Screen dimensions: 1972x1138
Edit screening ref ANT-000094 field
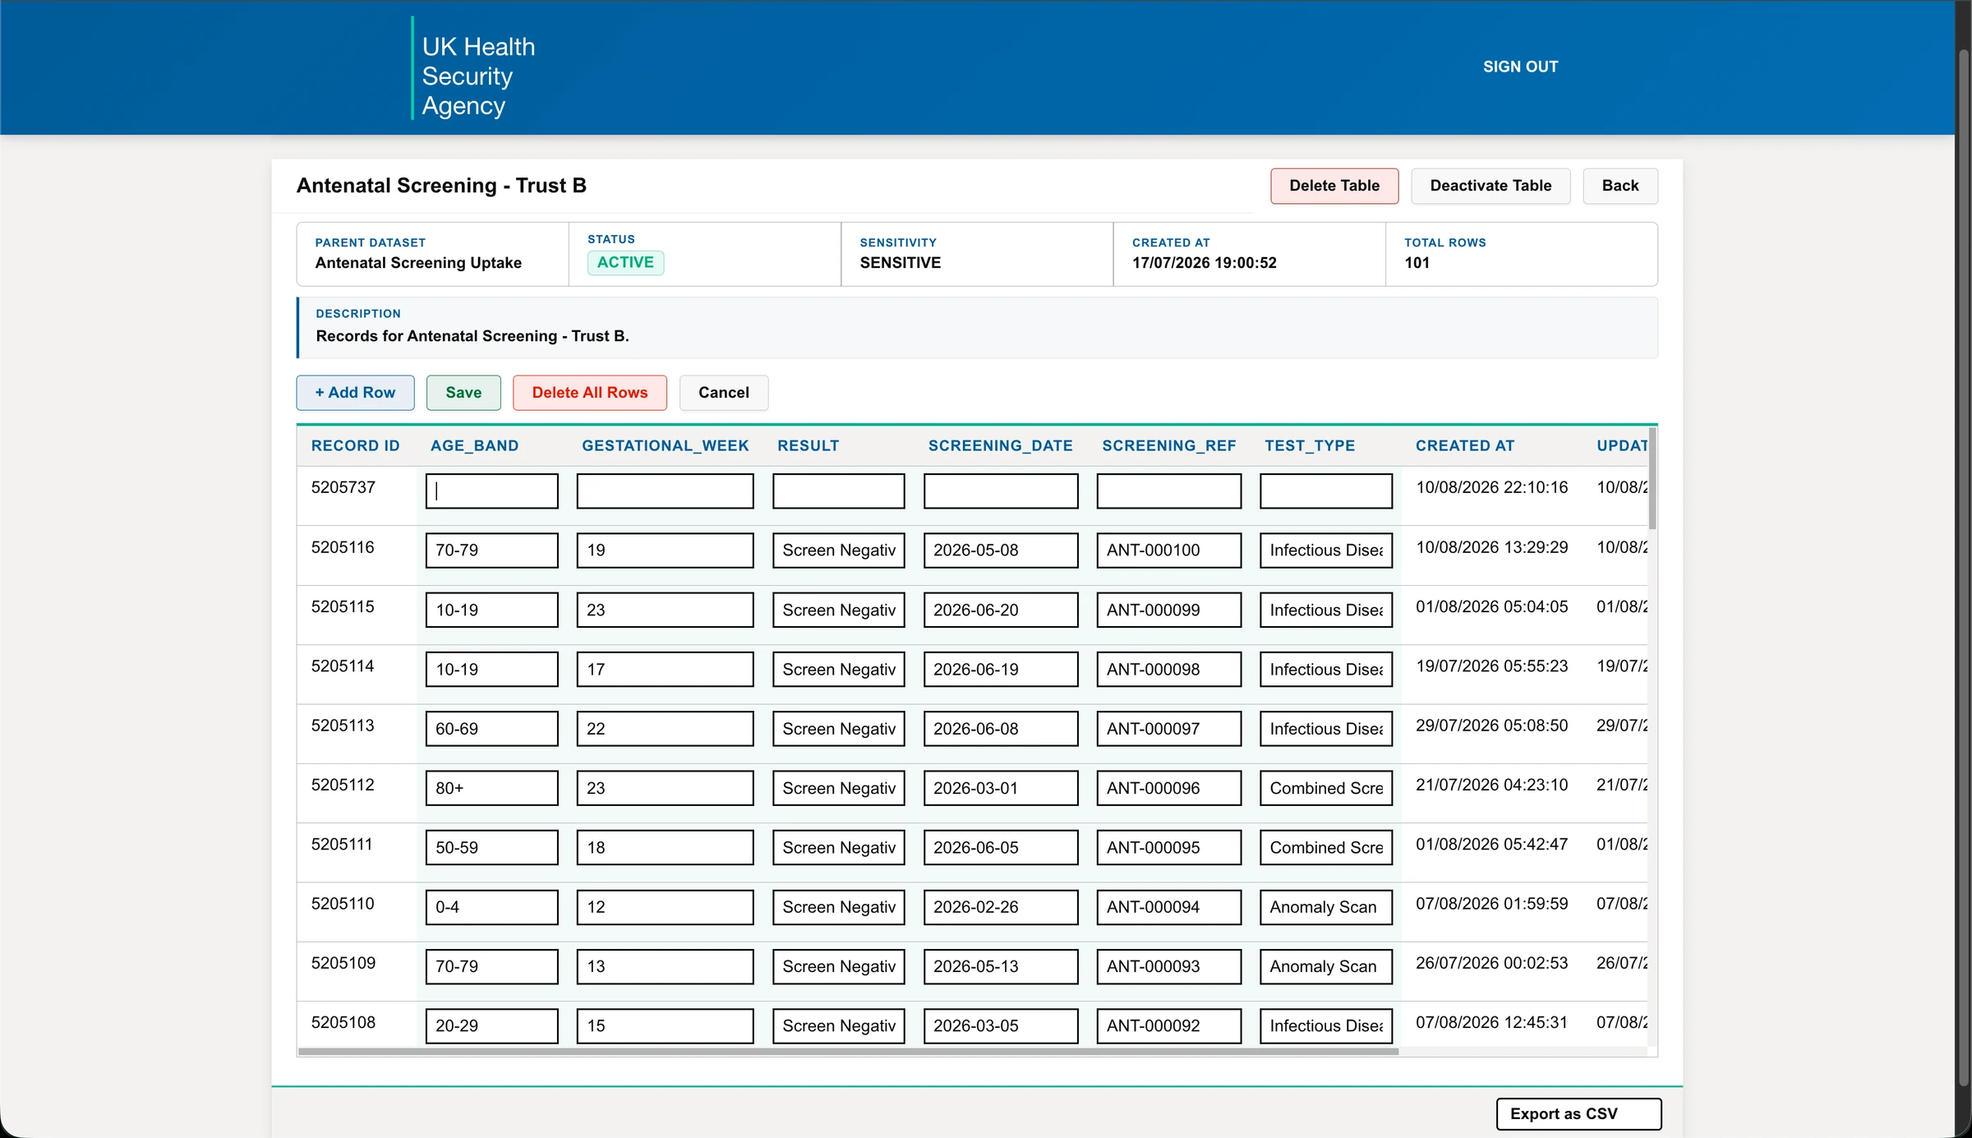click(1168, 907)
